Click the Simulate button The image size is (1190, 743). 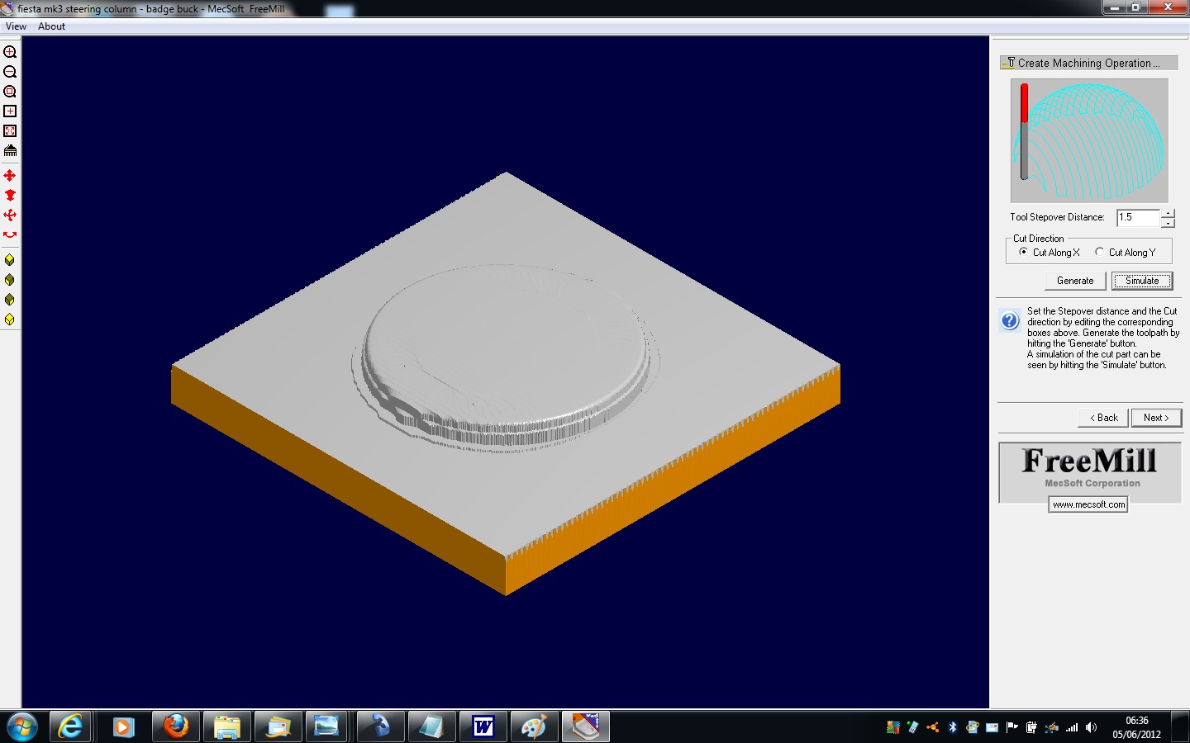tap(1142, 281)
